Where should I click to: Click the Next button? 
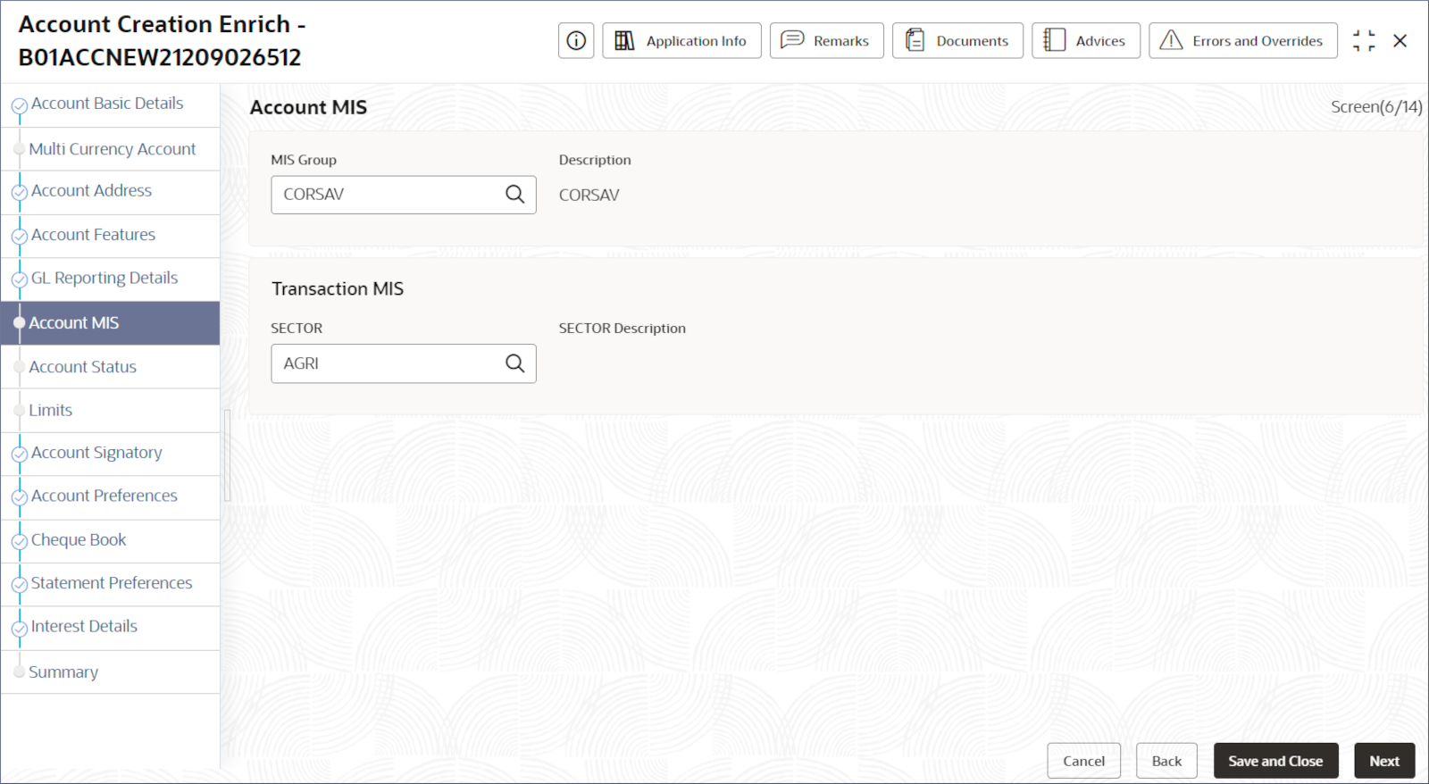click(x=1384, y=761)
